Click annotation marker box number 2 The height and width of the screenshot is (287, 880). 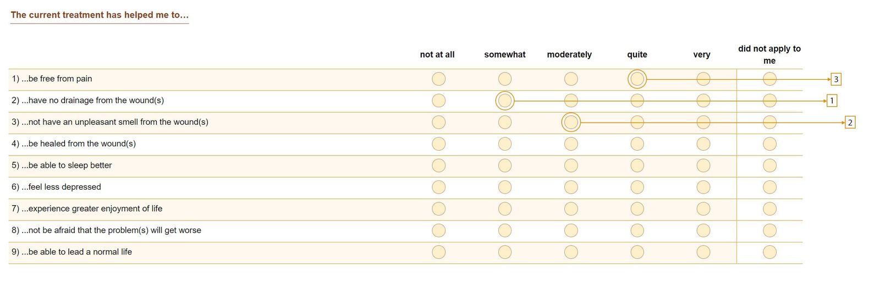point(850,123)
